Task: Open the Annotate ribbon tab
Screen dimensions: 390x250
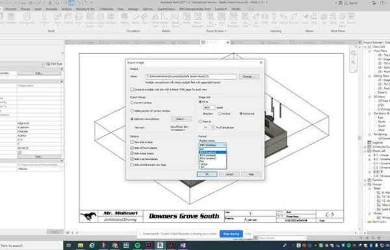Action: click(x=51, y=9)
